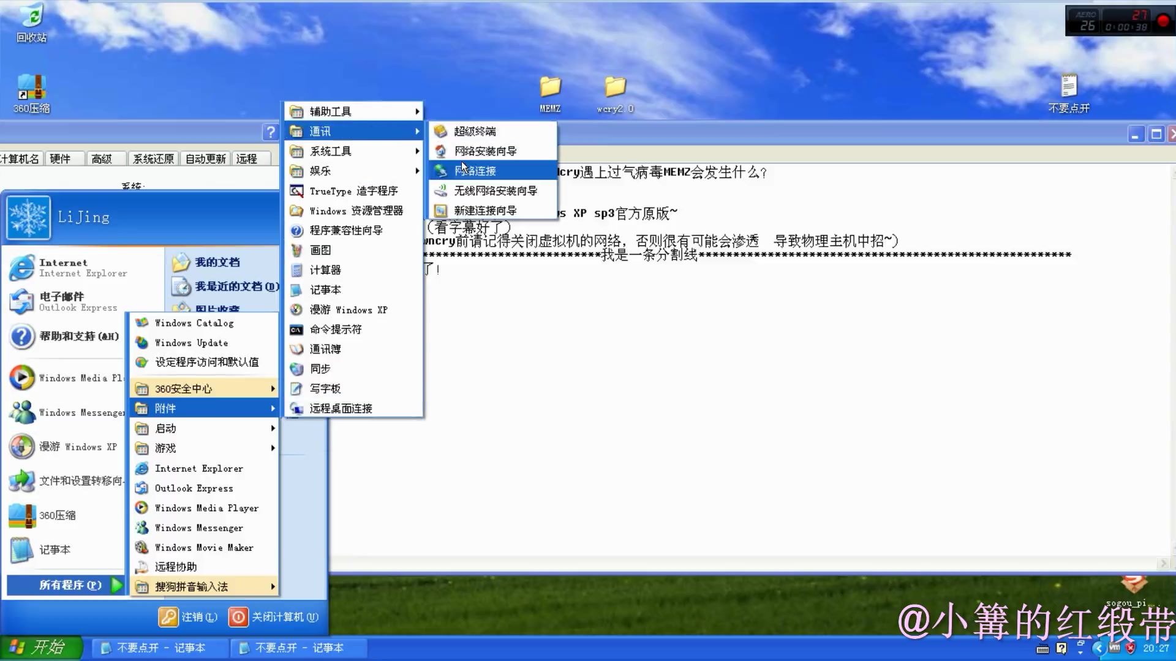Open 远程协助 in programs list
Image resolution: width=1176 pixels, height=661 pixels.
[x=205, y=567]
